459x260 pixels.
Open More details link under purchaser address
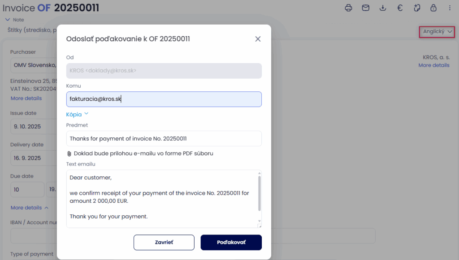pos(26,98)
